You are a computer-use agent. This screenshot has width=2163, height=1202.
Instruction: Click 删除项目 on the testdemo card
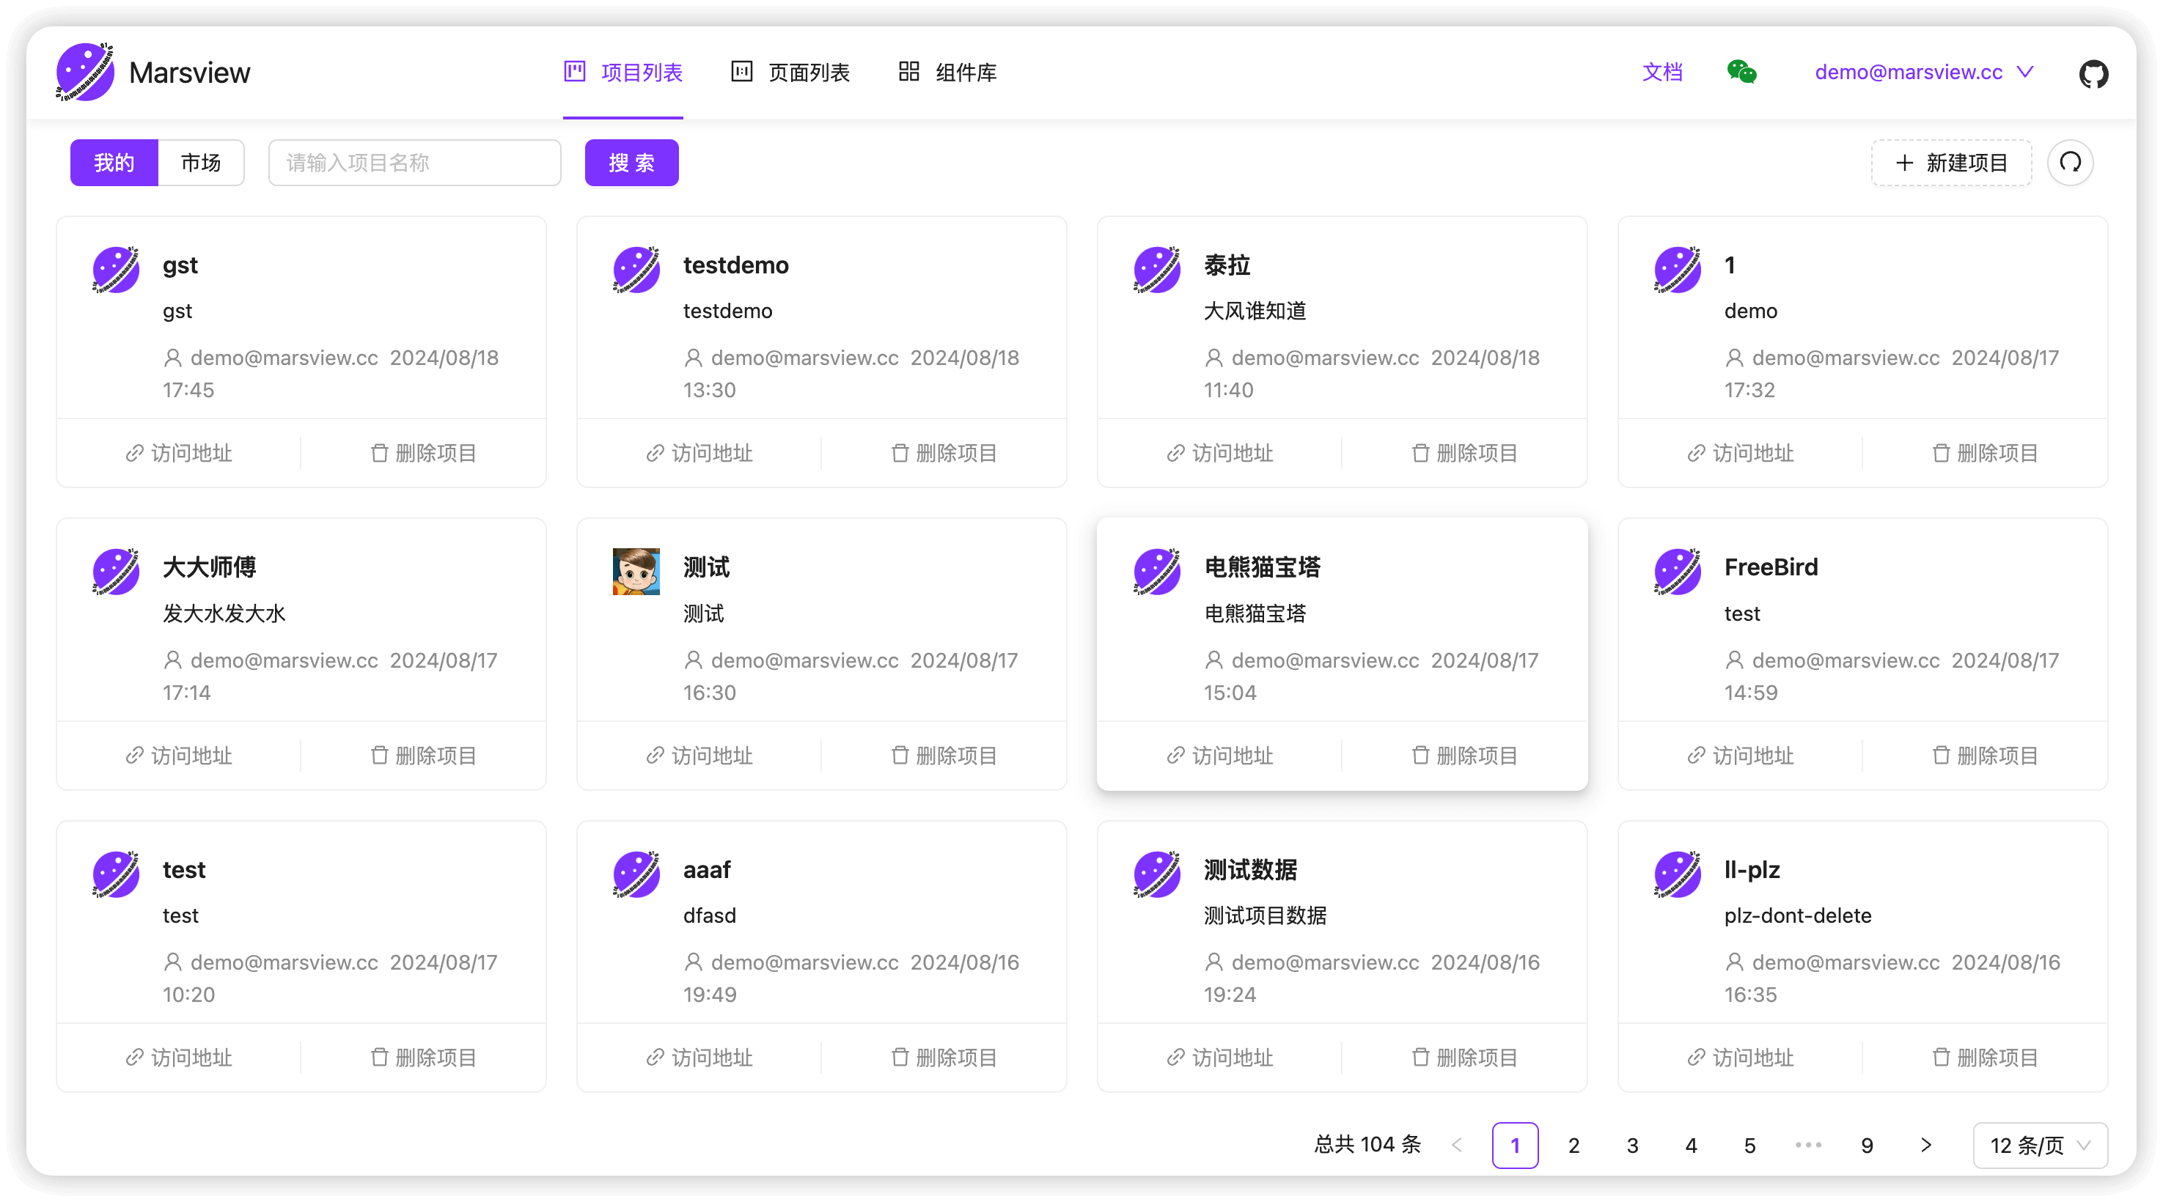point(944,453)
